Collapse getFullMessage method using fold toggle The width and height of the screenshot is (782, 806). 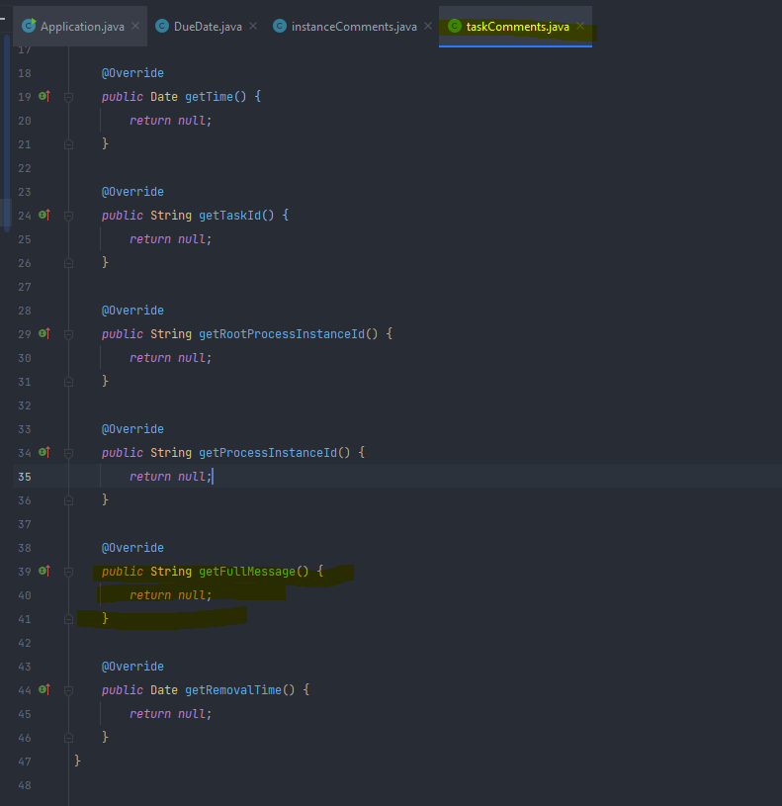pos(68,572)
